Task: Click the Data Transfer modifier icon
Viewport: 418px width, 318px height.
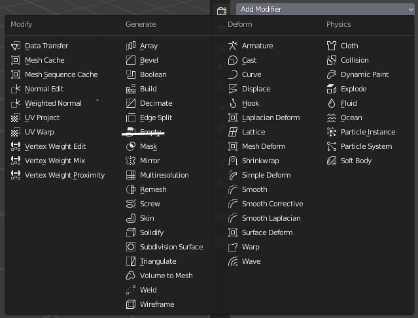Action: (x=16, y=46)
